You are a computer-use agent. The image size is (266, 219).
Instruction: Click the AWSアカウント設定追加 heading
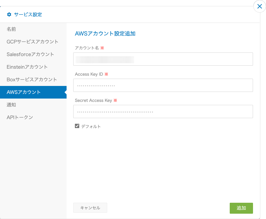(x=105, y=34)
